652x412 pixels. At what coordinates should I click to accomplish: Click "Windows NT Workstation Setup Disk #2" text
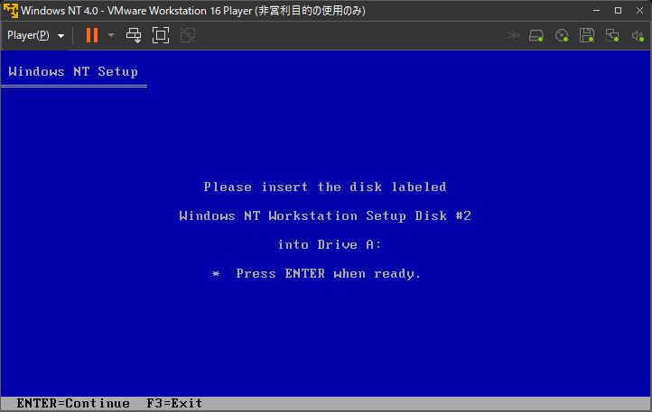click(325, 216)
